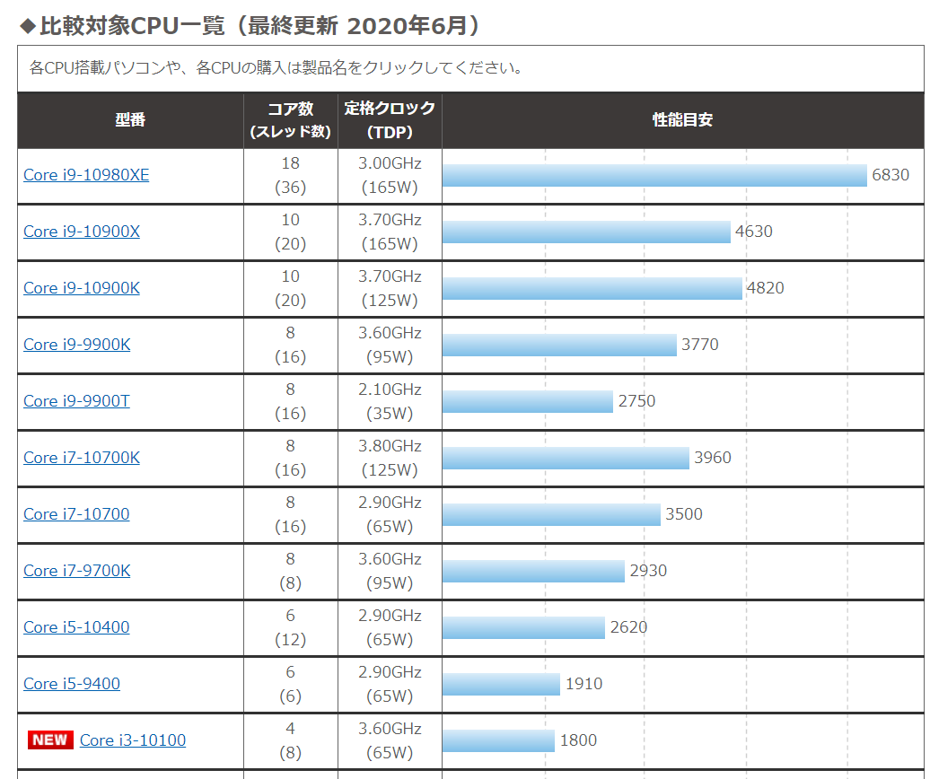Click the 4820 performance bar

pyautogui.click(x=592, y=289)
